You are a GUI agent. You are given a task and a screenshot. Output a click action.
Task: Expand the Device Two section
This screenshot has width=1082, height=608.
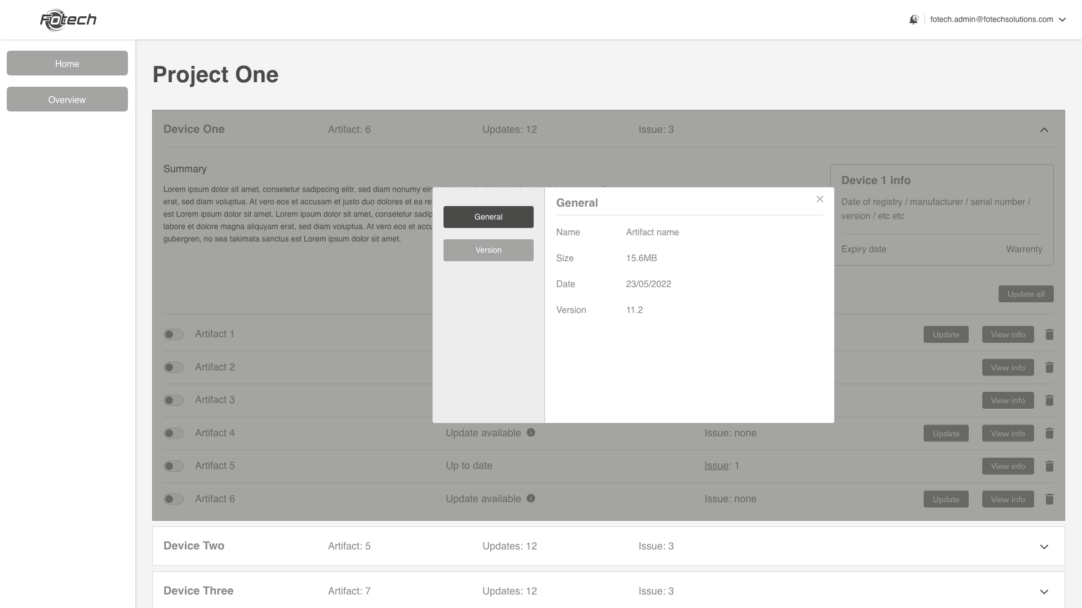pos(1044,547)
